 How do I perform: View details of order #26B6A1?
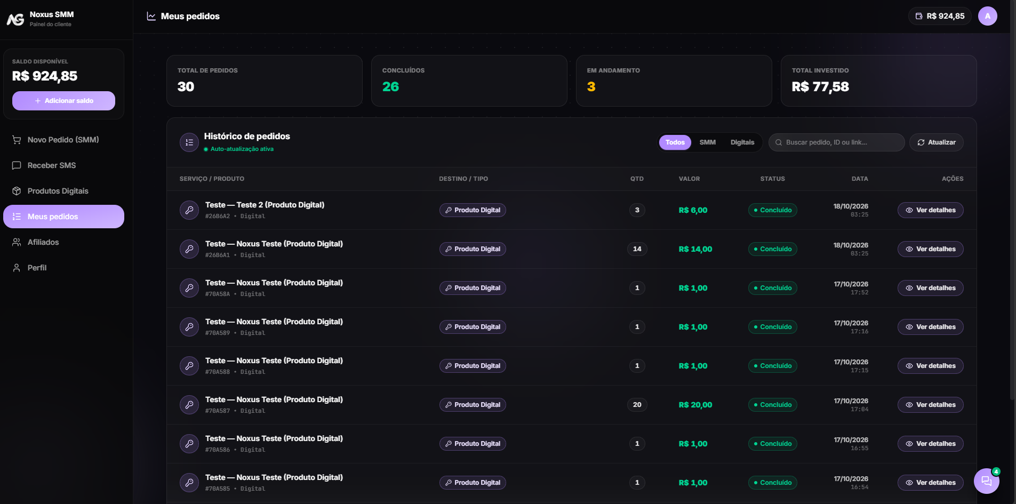tap(930, 249)
